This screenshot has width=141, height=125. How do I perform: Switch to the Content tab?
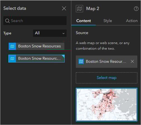(84, 21)
